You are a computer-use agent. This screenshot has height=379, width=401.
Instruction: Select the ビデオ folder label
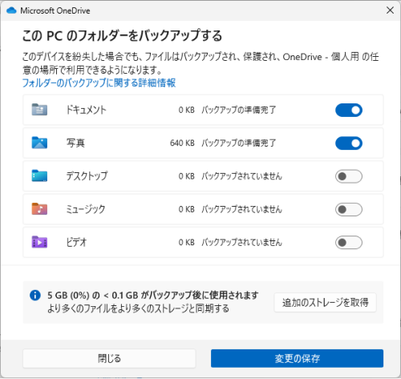pyautogui.click(x=76, y=242)
